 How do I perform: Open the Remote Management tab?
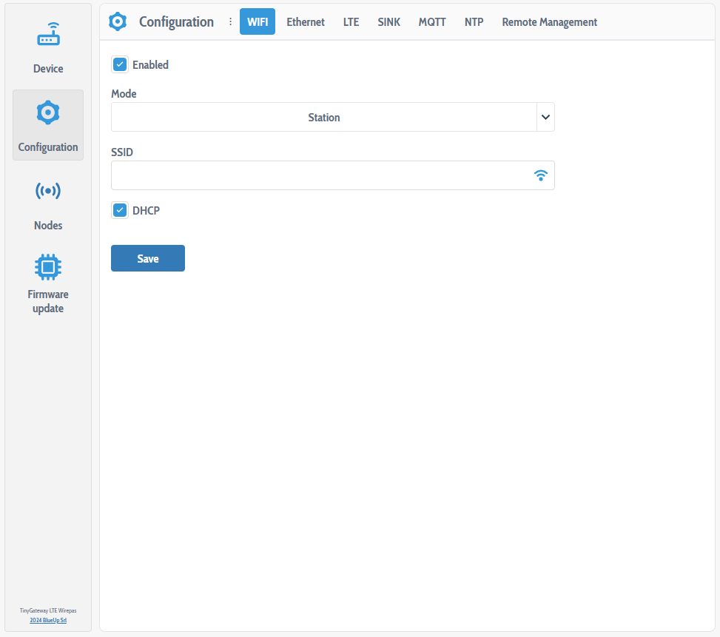pos(549,22)
